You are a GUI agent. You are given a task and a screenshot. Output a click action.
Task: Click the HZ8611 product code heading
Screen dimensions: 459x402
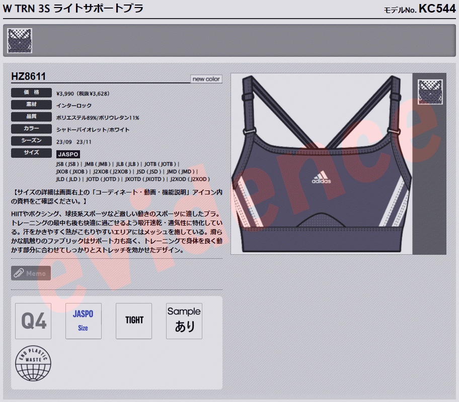pyautogui.click(x=29, y=76)
